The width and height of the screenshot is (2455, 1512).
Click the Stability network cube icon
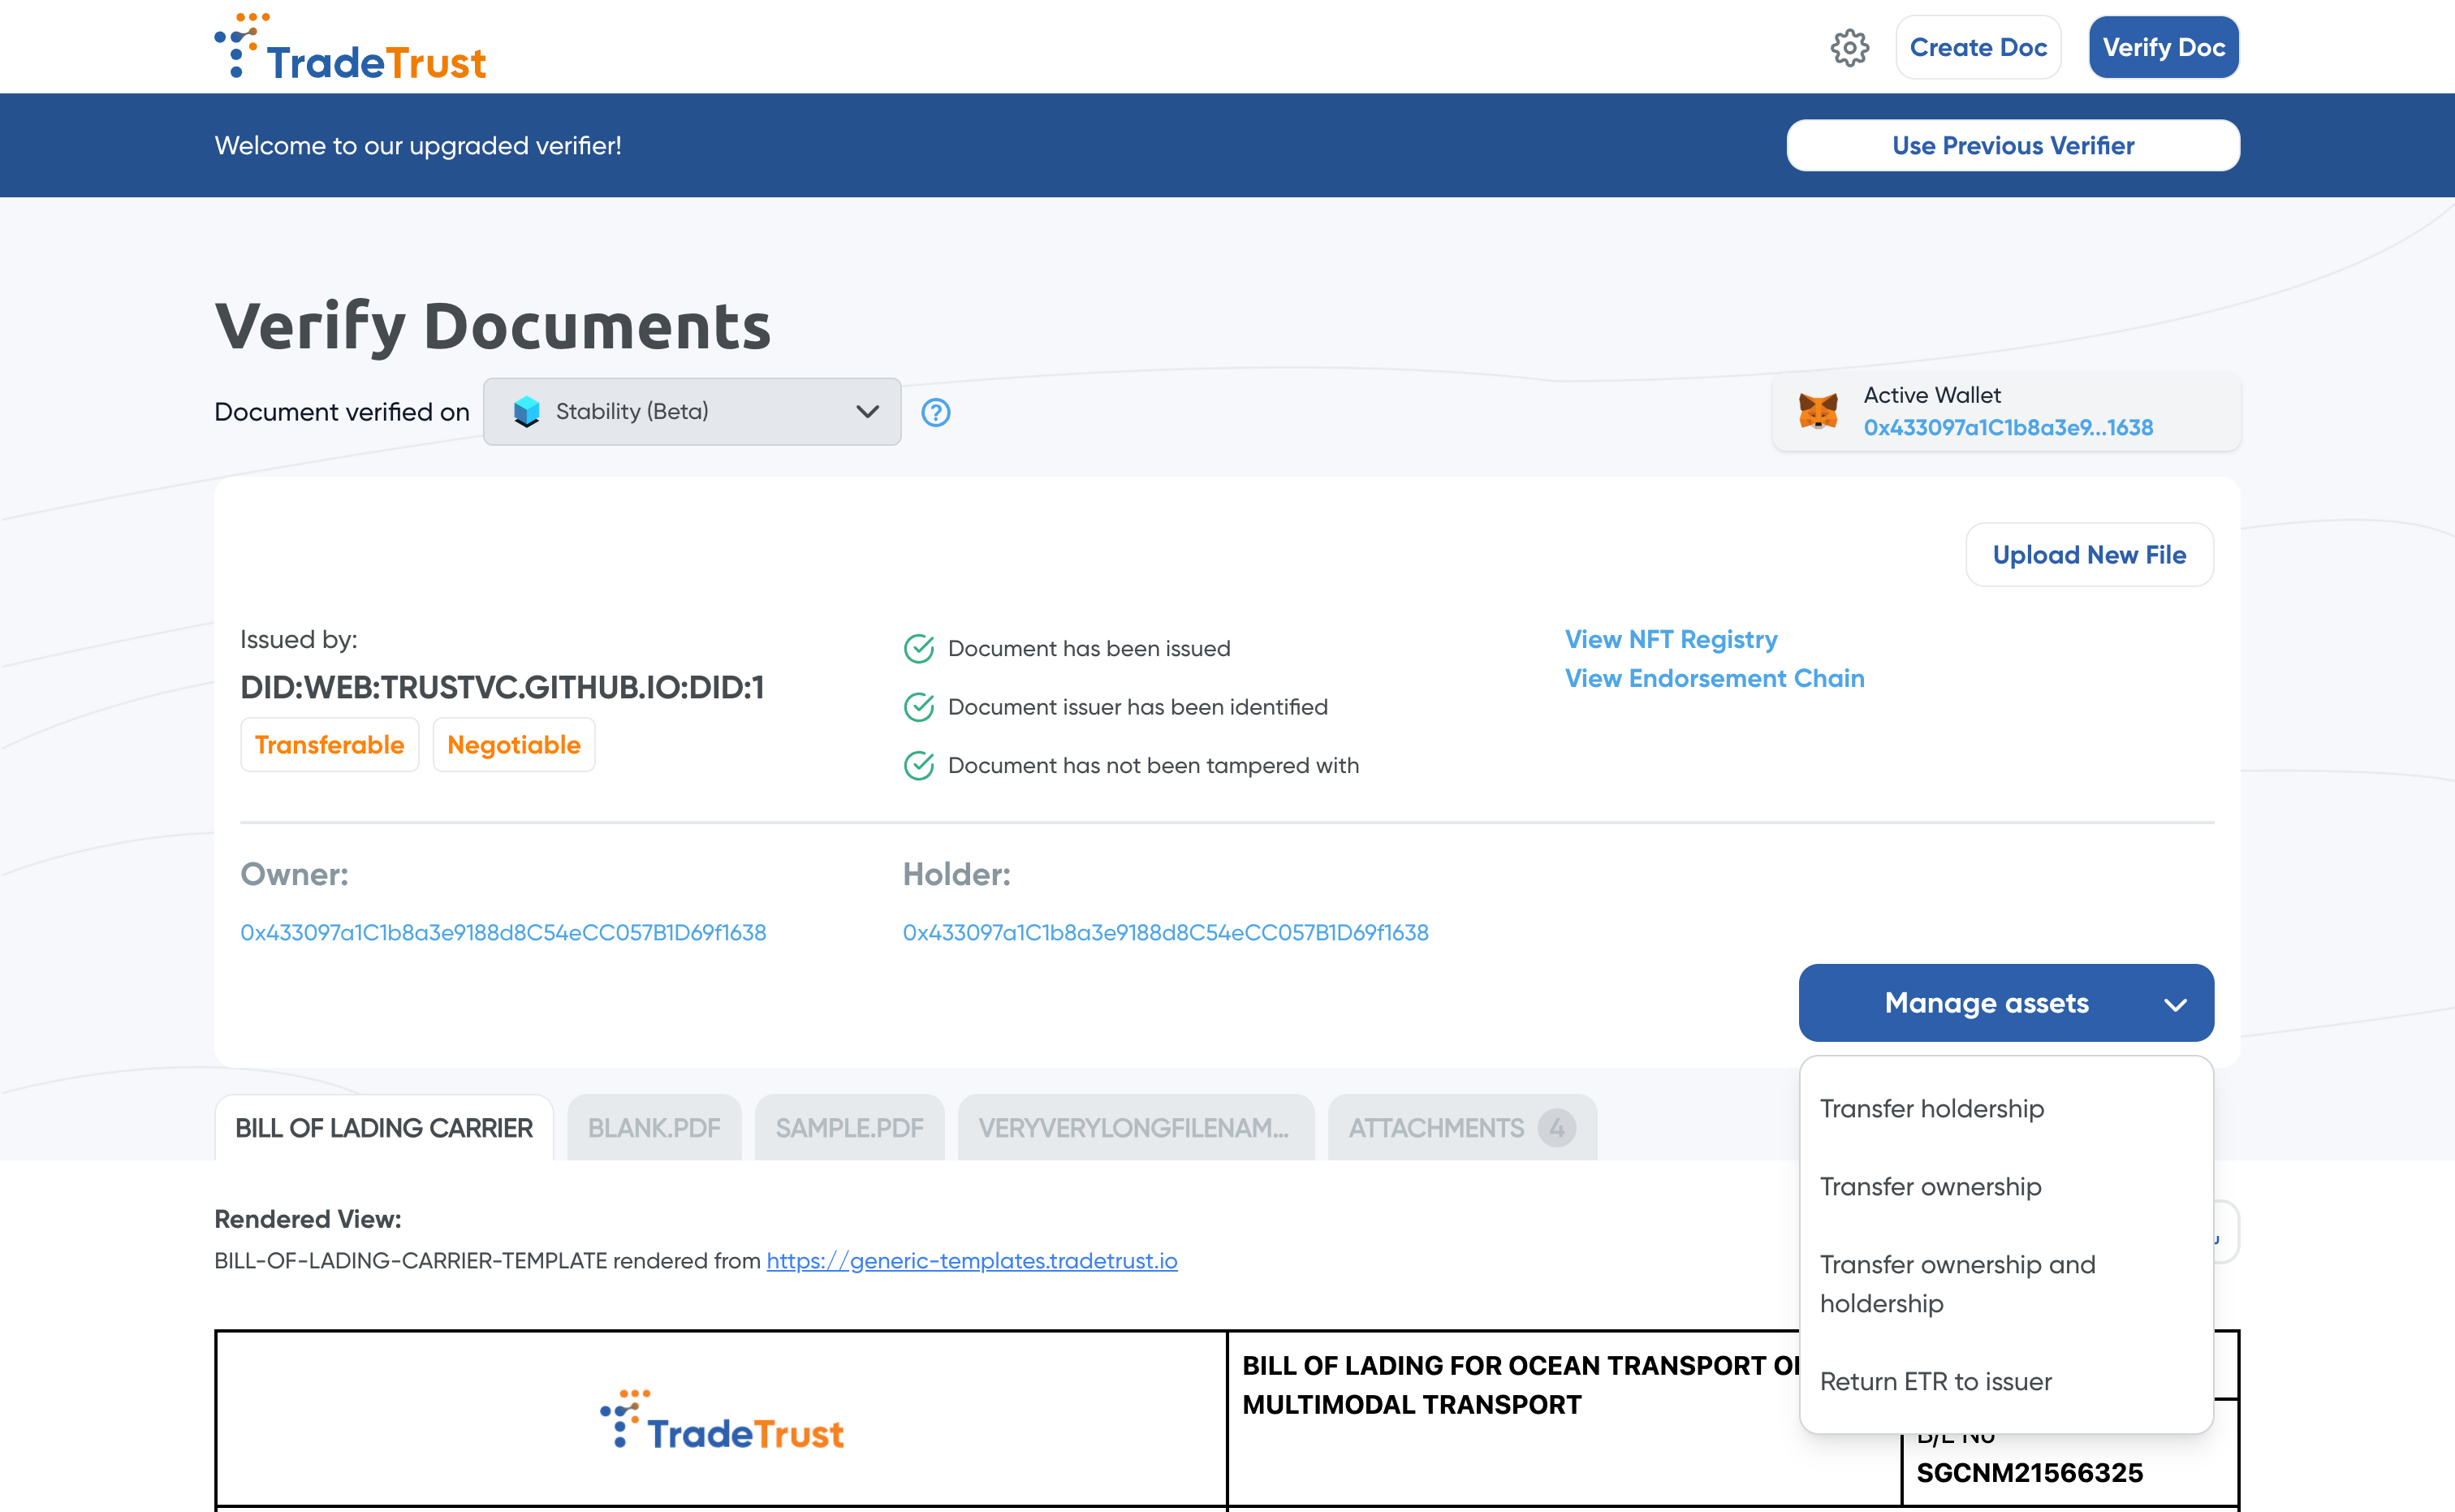click(x=529, y=411)
